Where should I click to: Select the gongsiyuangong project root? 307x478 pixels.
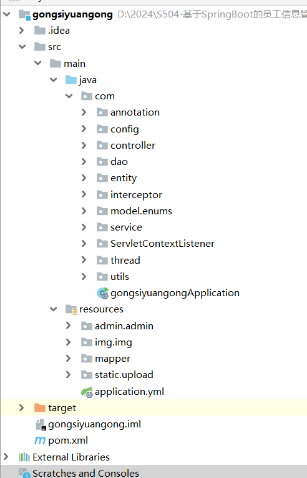click(x=72, y=14)
